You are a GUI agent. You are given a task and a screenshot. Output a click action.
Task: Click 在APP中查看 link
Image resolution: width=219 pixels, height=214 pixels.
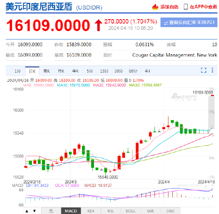coord(203,7)
